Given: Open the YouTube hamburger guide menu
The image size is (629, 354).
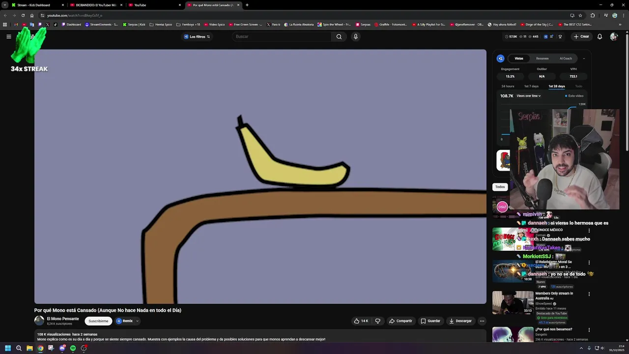Looking at the screenshot, I should click(9, 36).
